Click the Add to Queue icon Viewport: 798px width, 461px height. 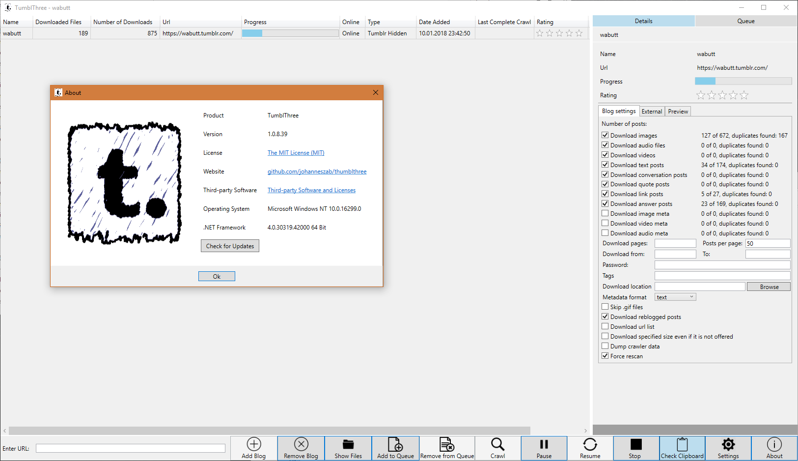(395, 444)
